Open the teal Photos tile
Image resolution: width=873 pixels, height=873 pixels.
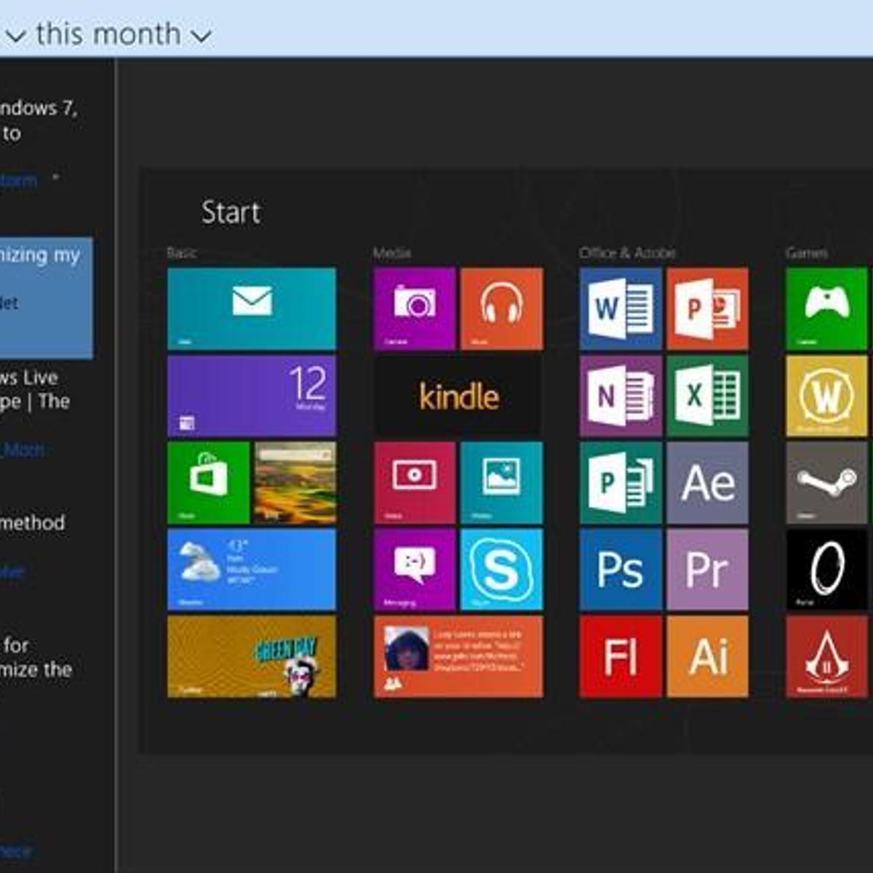pos(502,483)
